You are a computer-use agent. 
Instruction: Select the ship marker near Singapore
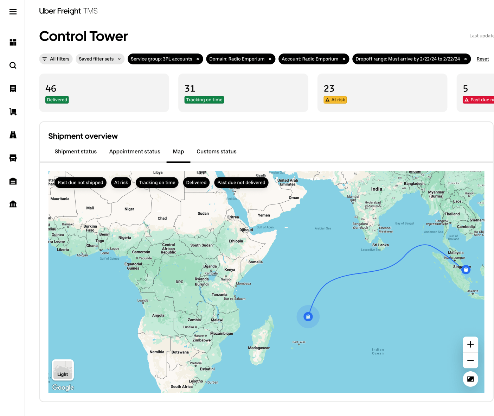466,270
